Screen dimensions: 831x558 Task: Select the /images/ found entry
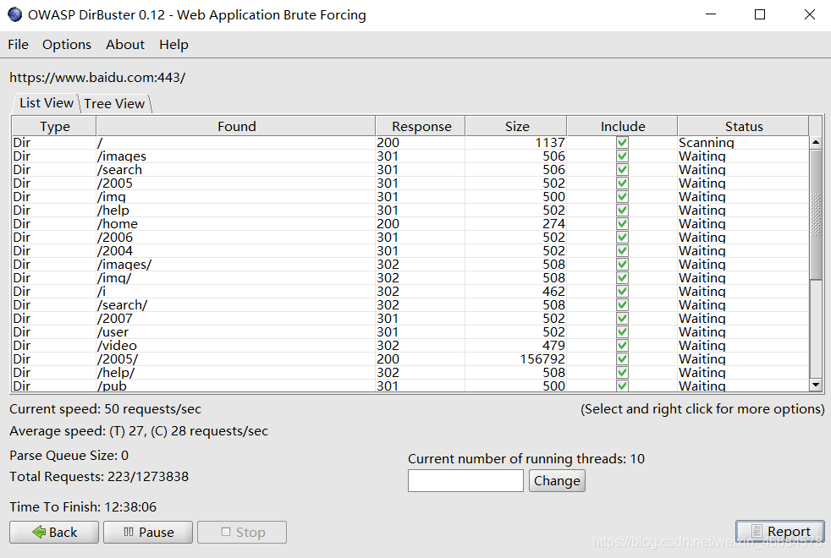coord(124,264)
